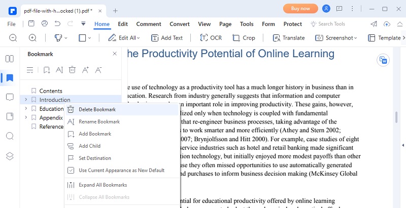This screenshot has width=406, height=208.
Task: Click the trash icon in bookmark toolbar
Action: 72,70
